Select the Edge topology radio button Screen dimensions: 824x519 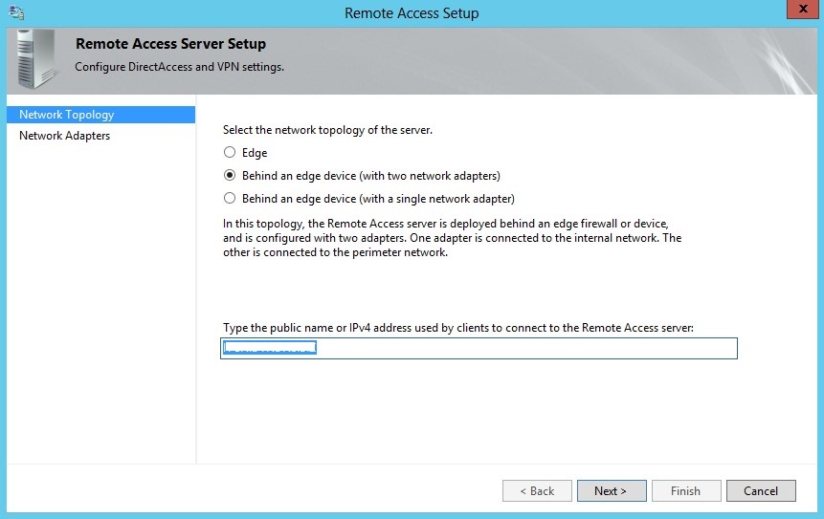(x=229, y=153)
